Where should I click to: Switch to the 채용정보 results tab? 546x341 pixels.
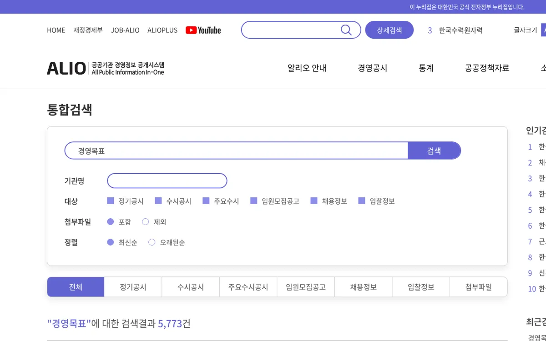pyautogui.click(x=363, y=287)
